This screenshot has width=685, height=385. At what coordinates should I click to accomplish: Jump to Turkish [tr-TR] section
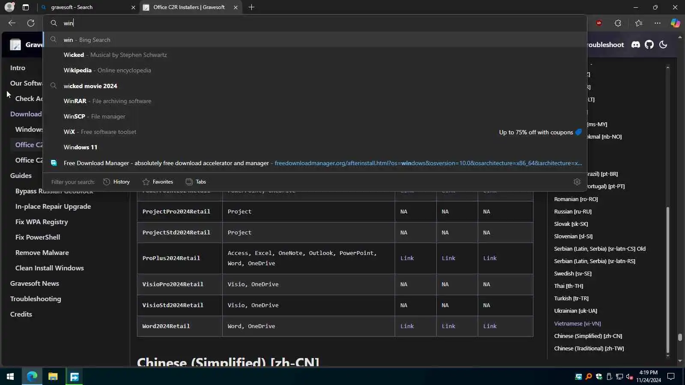click(x=571, y=298)
